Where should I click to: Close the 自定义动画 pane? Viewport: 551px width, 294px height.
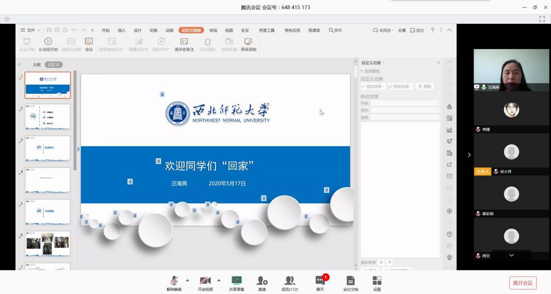[438, 63]
